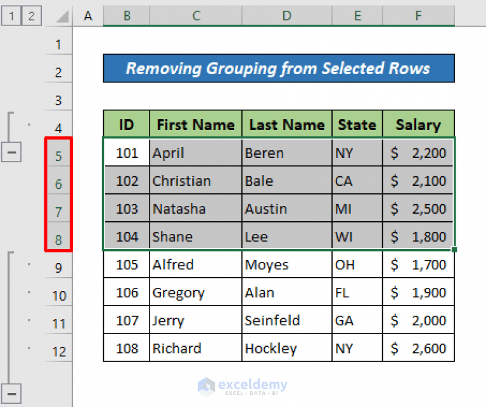Select row 4 header
The image size is (486, 407).
(58, 125)
